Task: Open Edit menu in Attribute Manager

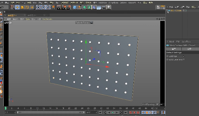Action: pos(178,41)
